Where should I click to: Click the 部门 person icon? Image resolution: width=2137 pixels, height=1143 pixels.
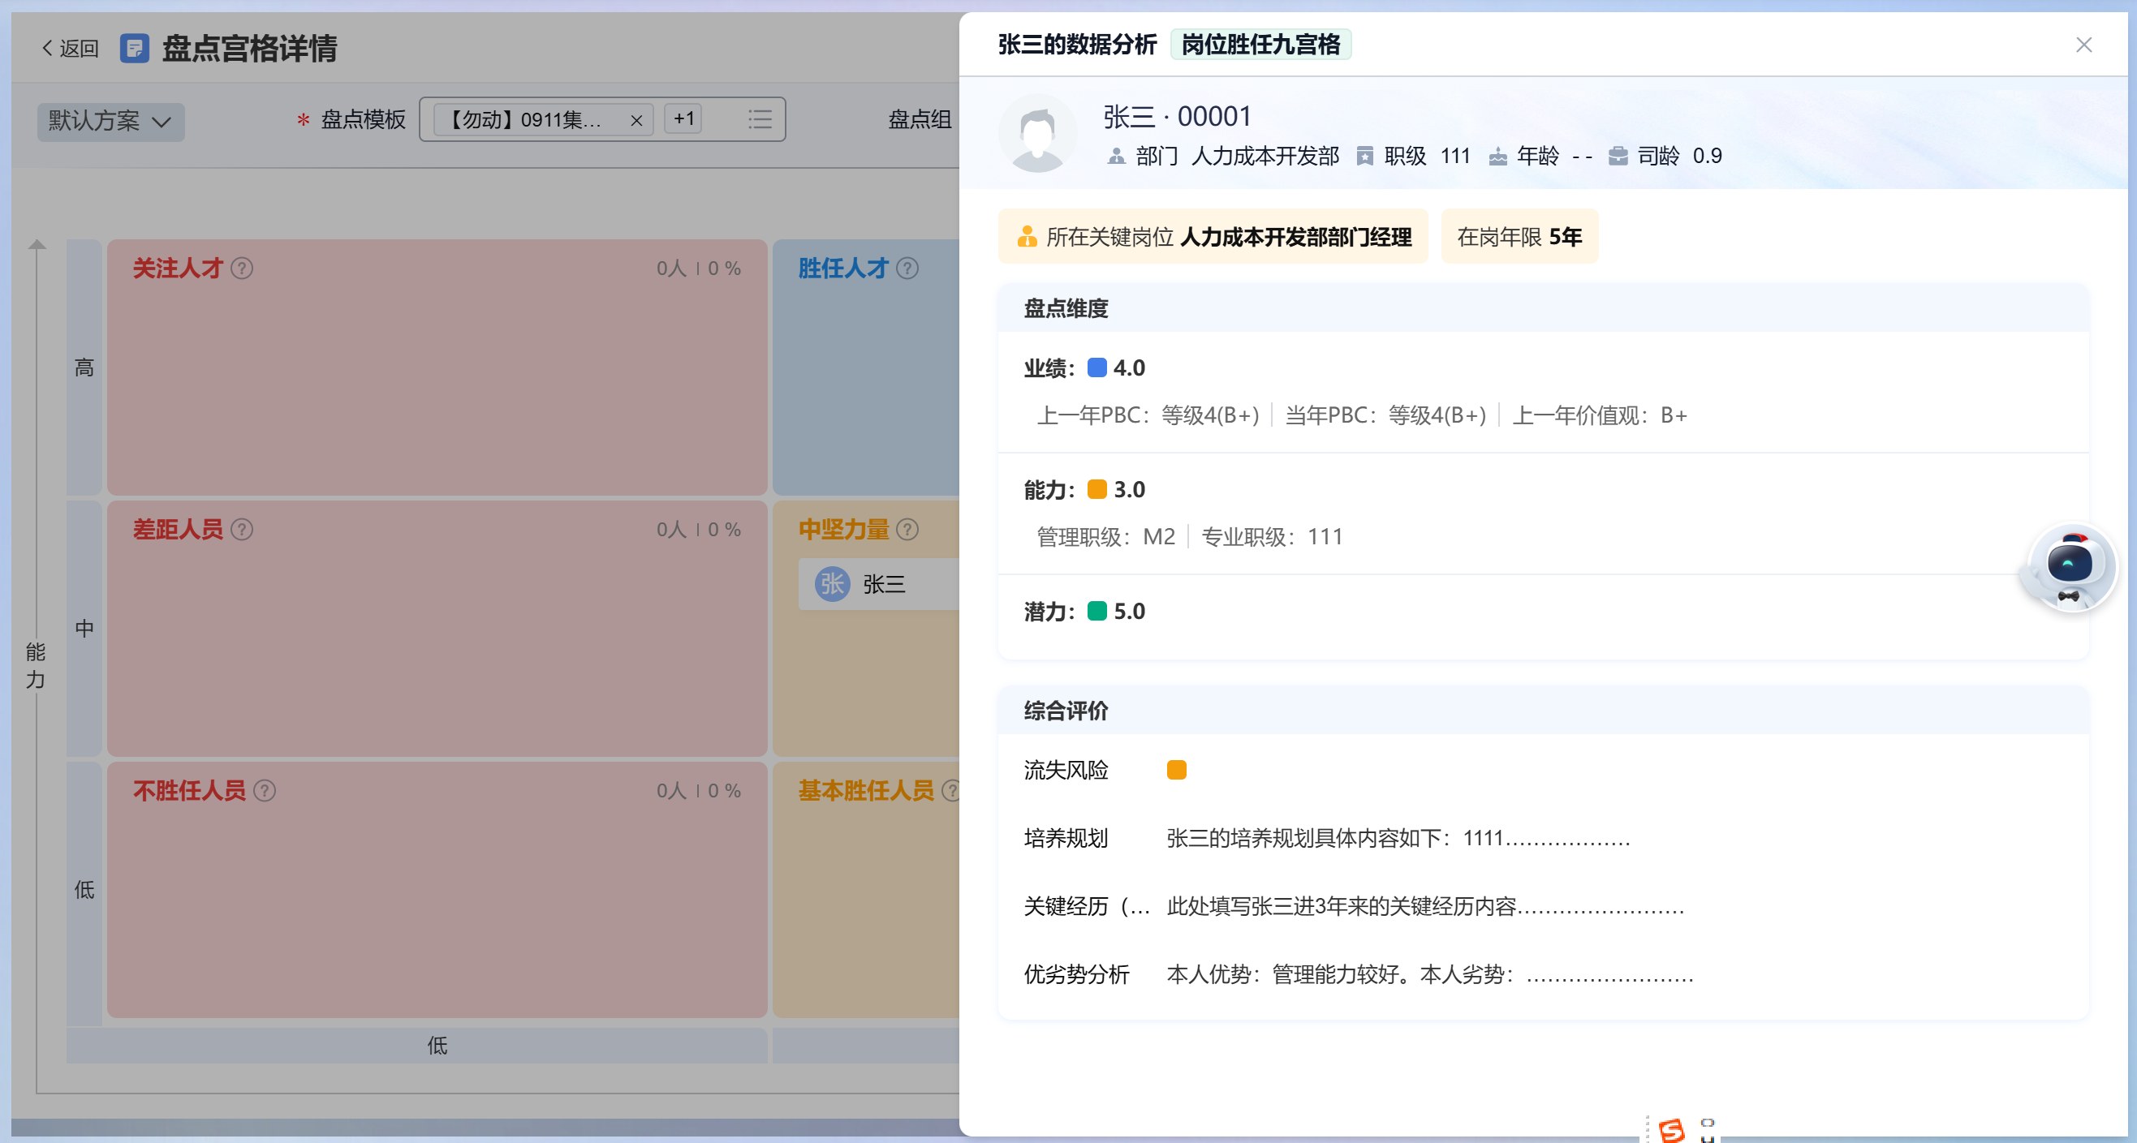point(1116,156)
